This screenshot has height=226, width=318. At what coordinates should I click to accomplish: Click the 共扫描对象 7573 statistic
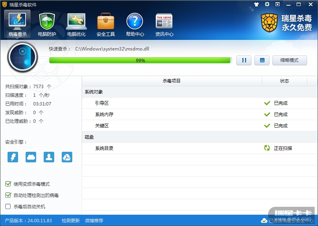(x=28, y=87)
